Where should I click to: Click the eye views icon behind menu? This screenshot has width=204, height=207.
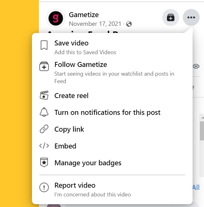pos(196,66)
